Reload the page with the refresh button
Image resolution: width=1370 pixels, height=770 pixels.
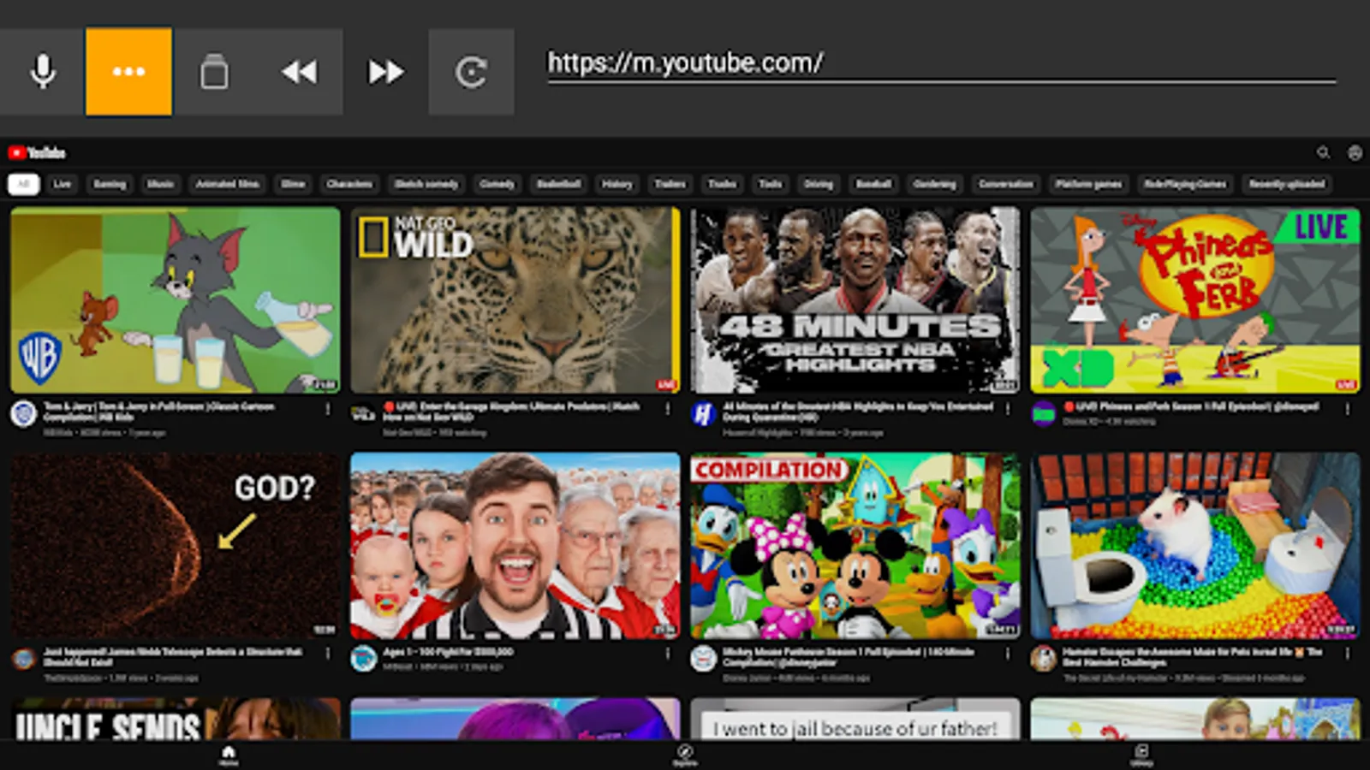point(471,72)
